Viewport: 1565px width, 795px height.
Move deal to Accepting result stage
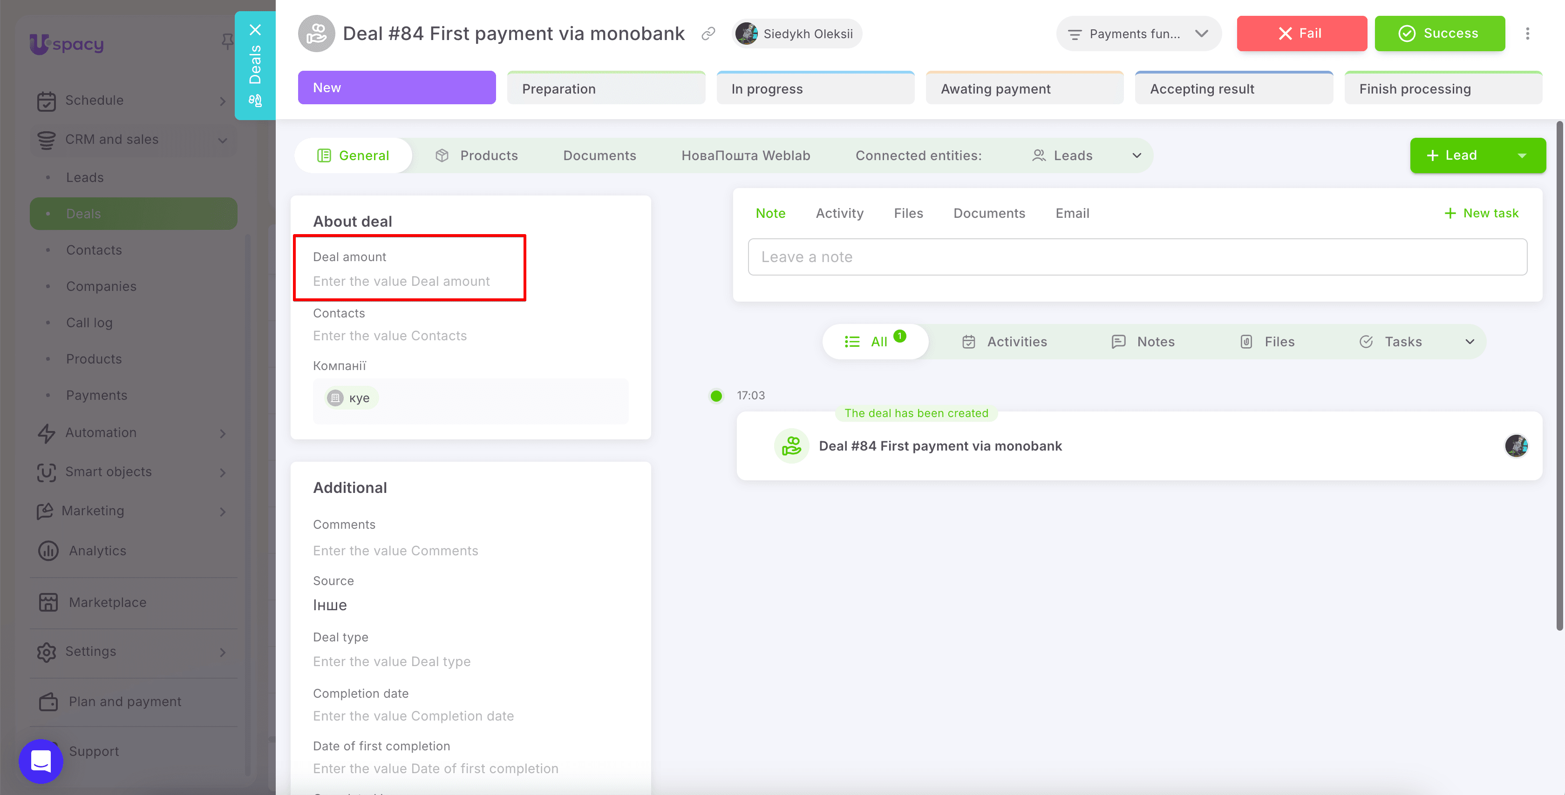(1234, 88)
